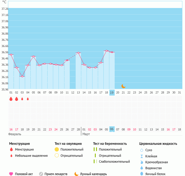The image size is (185, 176).
Task: Click the pink heart icon for Половой акт
Action: click(x=11, y=174)
